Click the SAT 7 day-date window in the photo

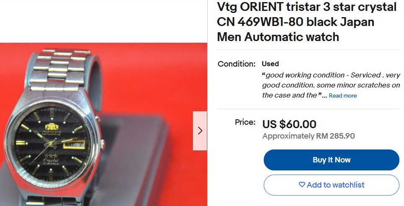(x=74, y=144)
